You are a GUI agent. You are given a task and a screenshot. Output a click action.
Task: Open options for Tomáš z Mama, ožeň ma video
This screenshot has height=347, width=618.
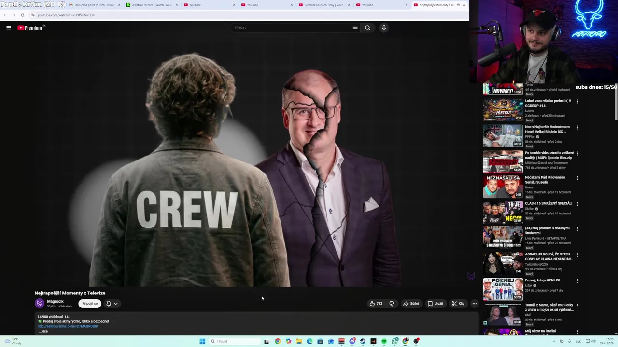[x=577, y=305]
